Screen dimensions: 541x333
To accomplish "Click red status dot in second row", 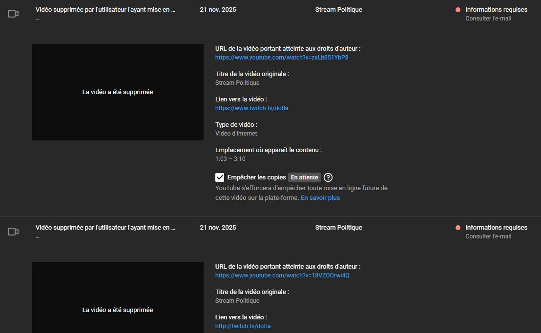I will (x=458, y=228).
